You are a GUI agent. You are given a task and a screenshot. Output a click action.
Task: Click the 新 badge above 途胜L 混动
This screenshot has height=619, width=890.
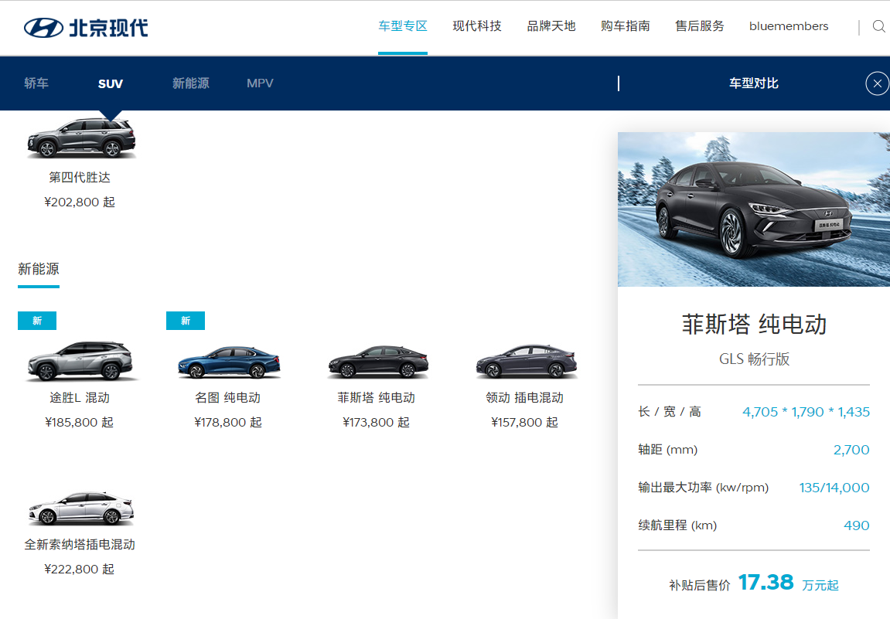click(x=37, y=321)
